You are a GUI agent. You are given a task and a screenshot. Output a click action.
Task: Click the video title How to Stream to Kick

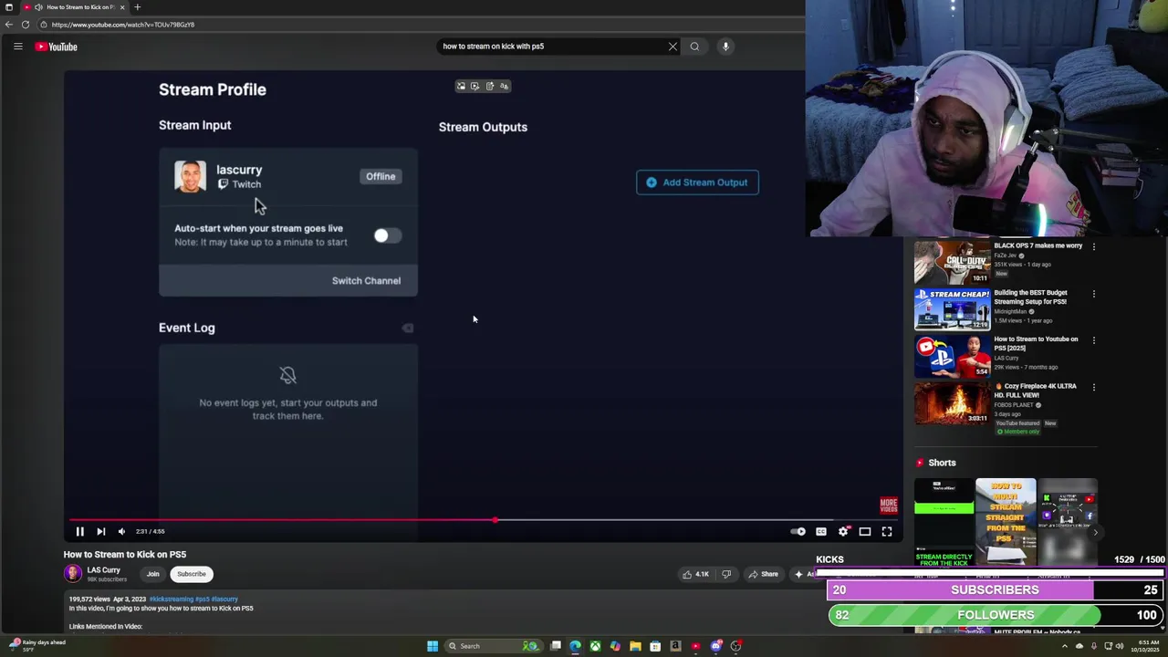[x=125, y=554]
